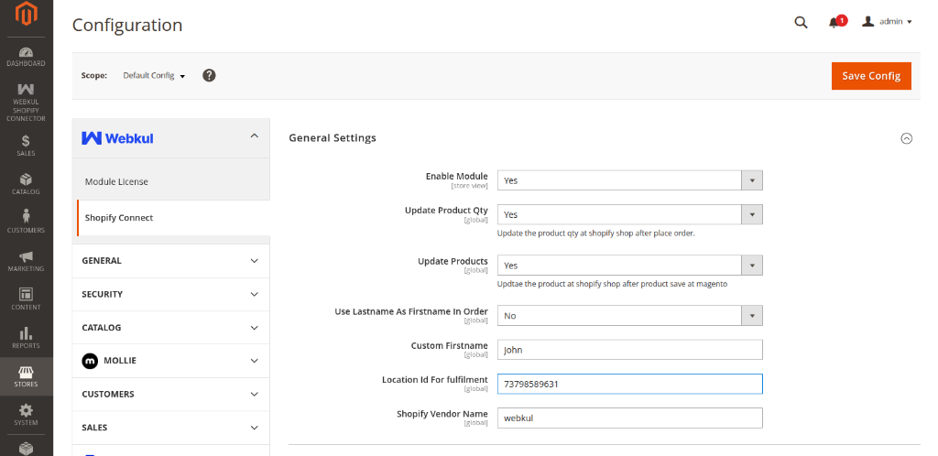Open the Update Product Qty dropdown
This screenshot has height=456, width=938.
[x=630, y=214]
